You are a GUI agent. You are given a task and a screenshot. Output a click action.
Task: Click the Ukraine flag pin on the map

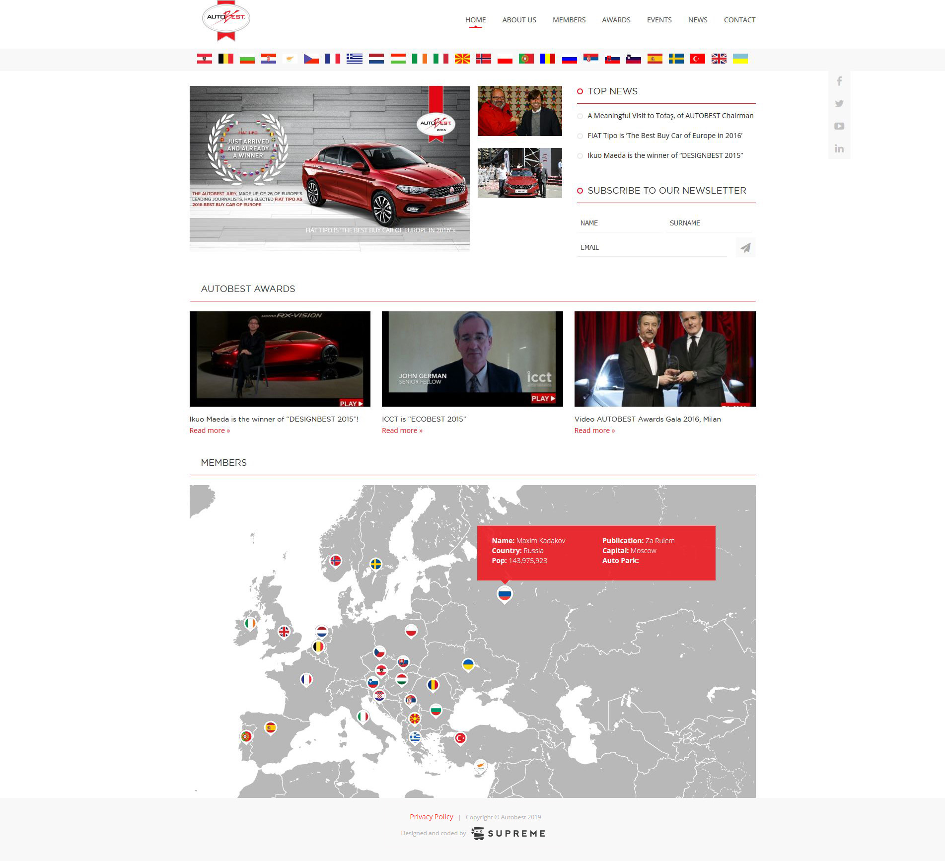click(468, 665)
